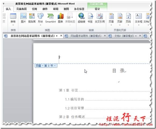Expand the 页码 dropdown arrow
Viewport: 156px width, 129px height.
(128, 25)
